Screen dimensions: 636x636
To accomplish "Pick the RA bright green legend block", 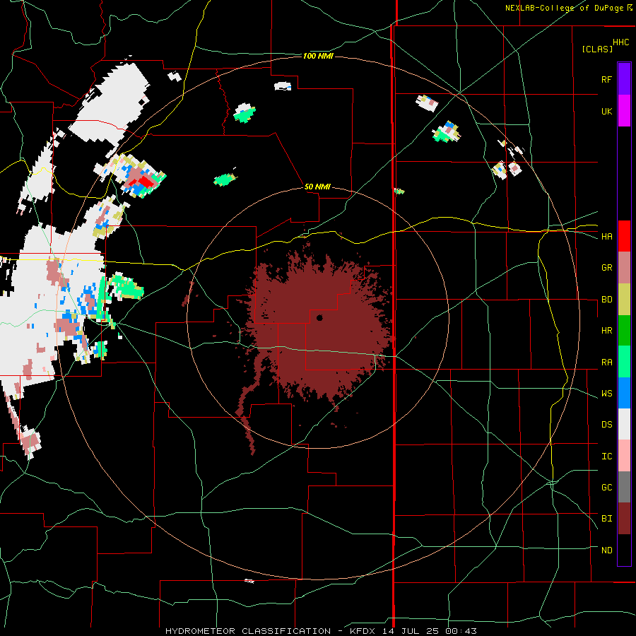I will click(624, 362).
